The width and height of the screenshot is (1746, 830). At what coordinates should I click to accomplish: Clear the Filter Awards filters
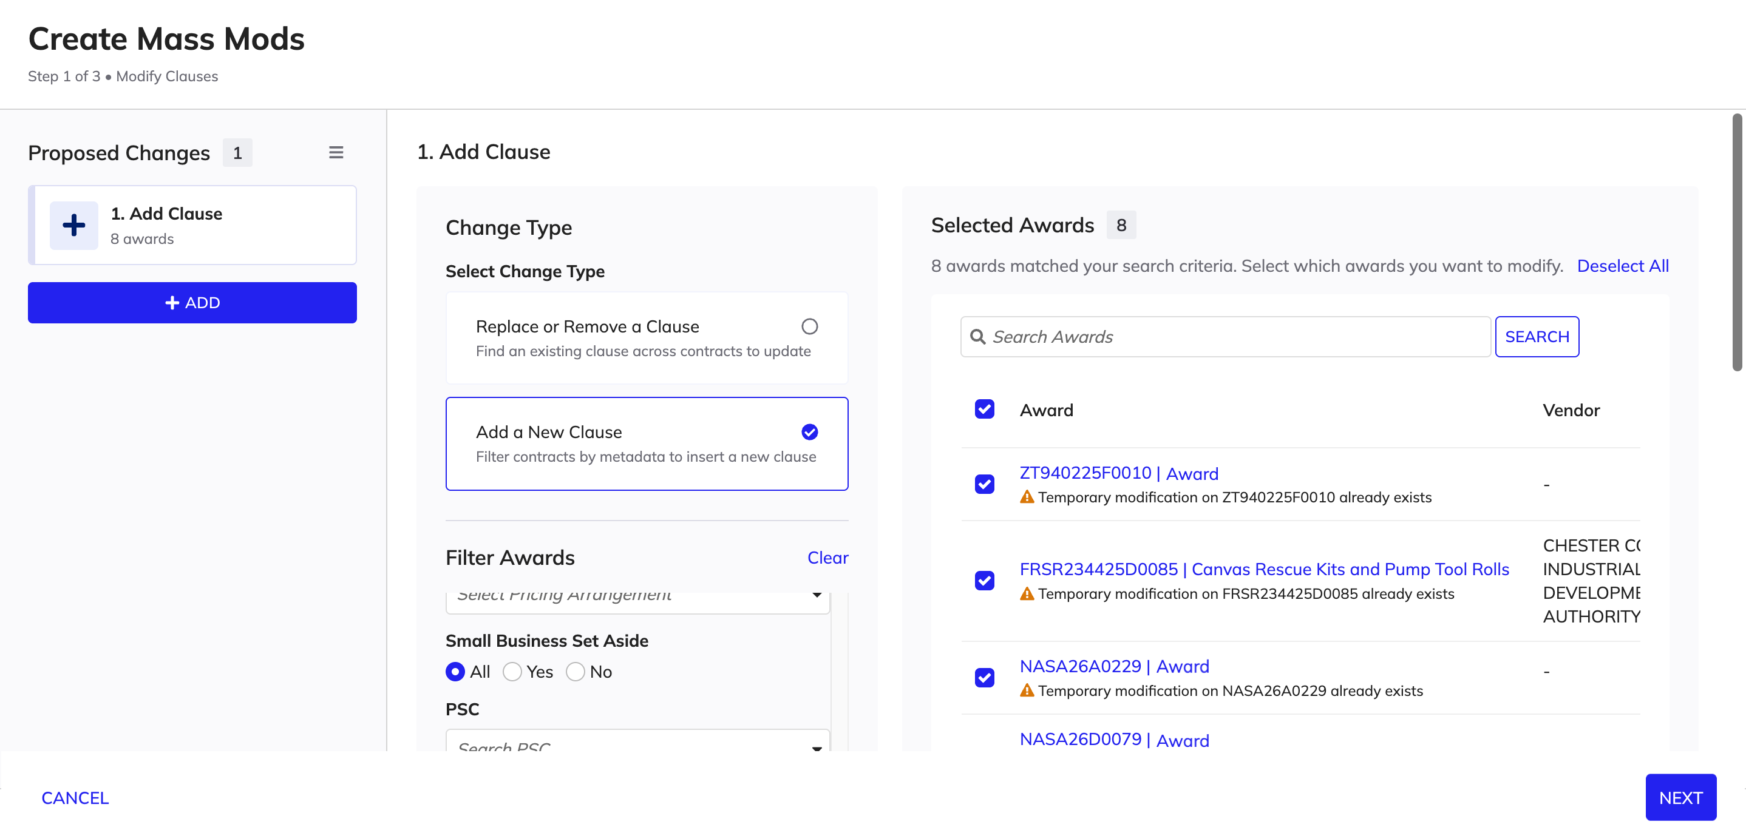click(x=827, y=558)
